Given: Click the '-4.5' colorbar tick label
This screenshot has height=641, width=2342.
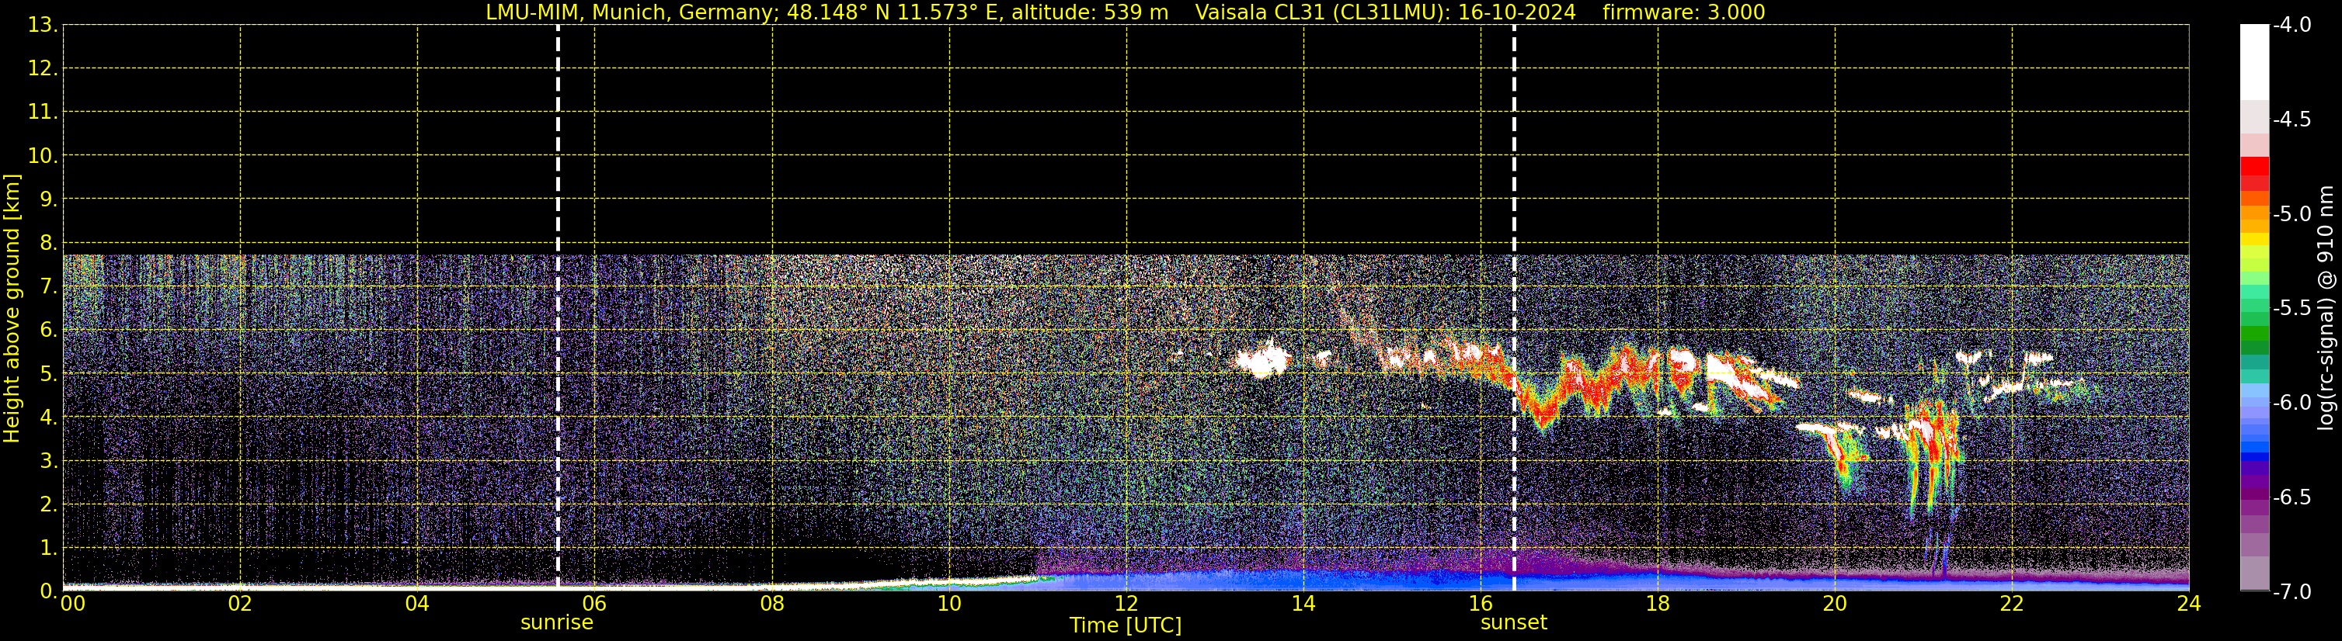Looking at the screenshot, I should 2292,120.
